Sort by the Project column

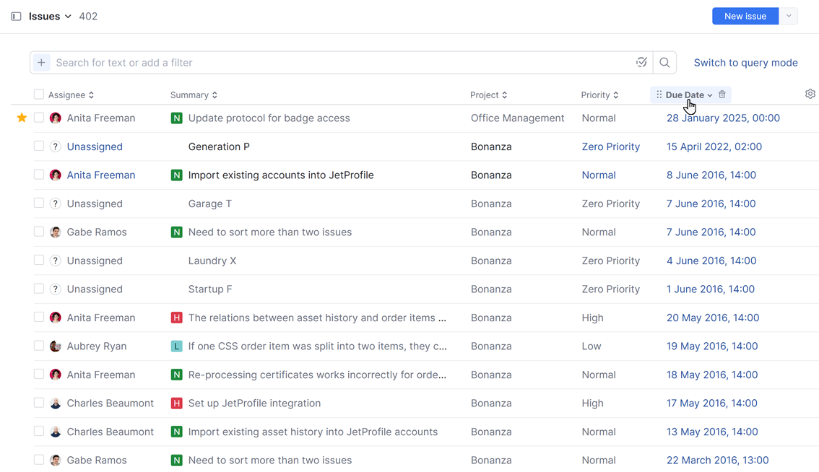pos(488,95)
